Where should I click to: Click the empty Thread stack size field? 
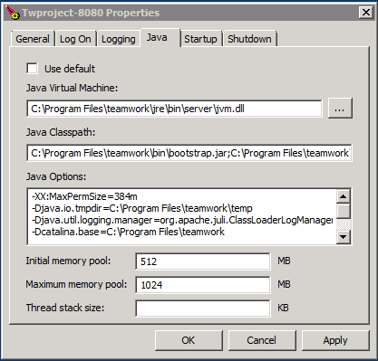(203, 309)
